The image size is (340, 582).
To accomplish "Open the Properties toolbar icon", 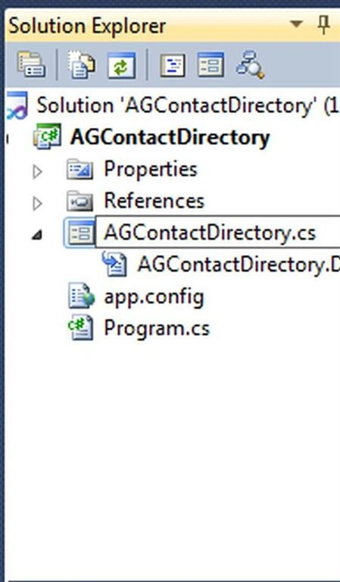I will click(x=31, y=64).
